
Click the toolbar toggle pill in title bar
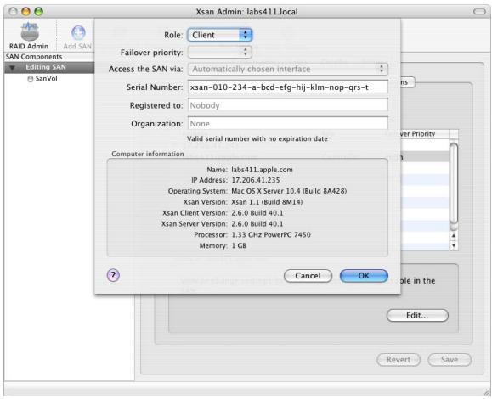click(479, 12)
